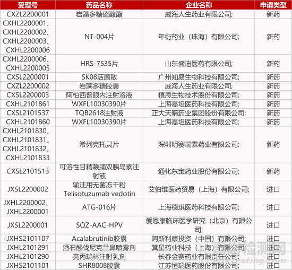This screenshot has height=270, width=292.
Task: Click 新药 in the 希列克托灵片 row
Action: pyautogui.click(x=273, y=144)
